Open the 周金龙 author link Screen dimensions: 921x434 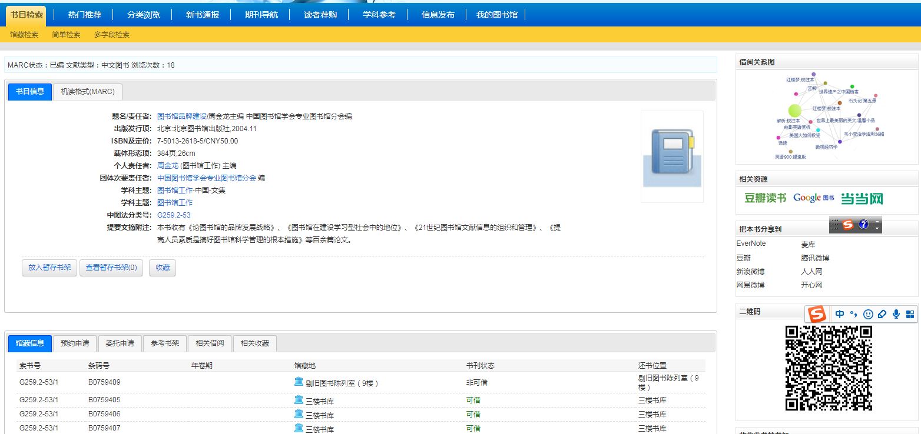point(167,166)
